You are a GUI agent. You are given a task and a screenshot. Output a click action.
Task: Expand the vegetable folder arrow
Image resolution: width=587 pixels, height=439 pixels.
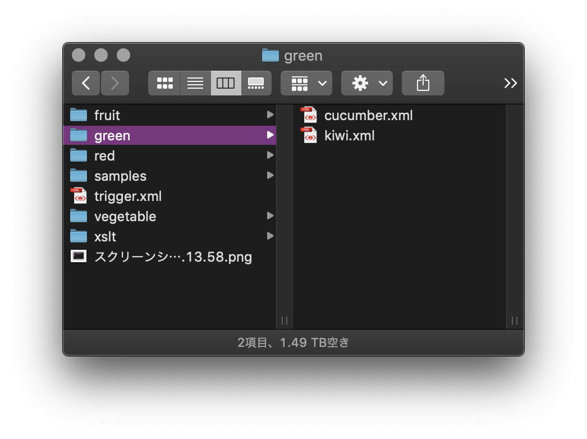point(270,216)
